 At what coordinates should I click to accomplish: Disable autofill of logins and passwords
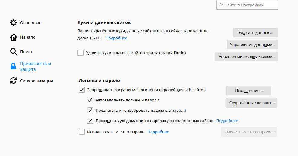click(x=90, y=100)
